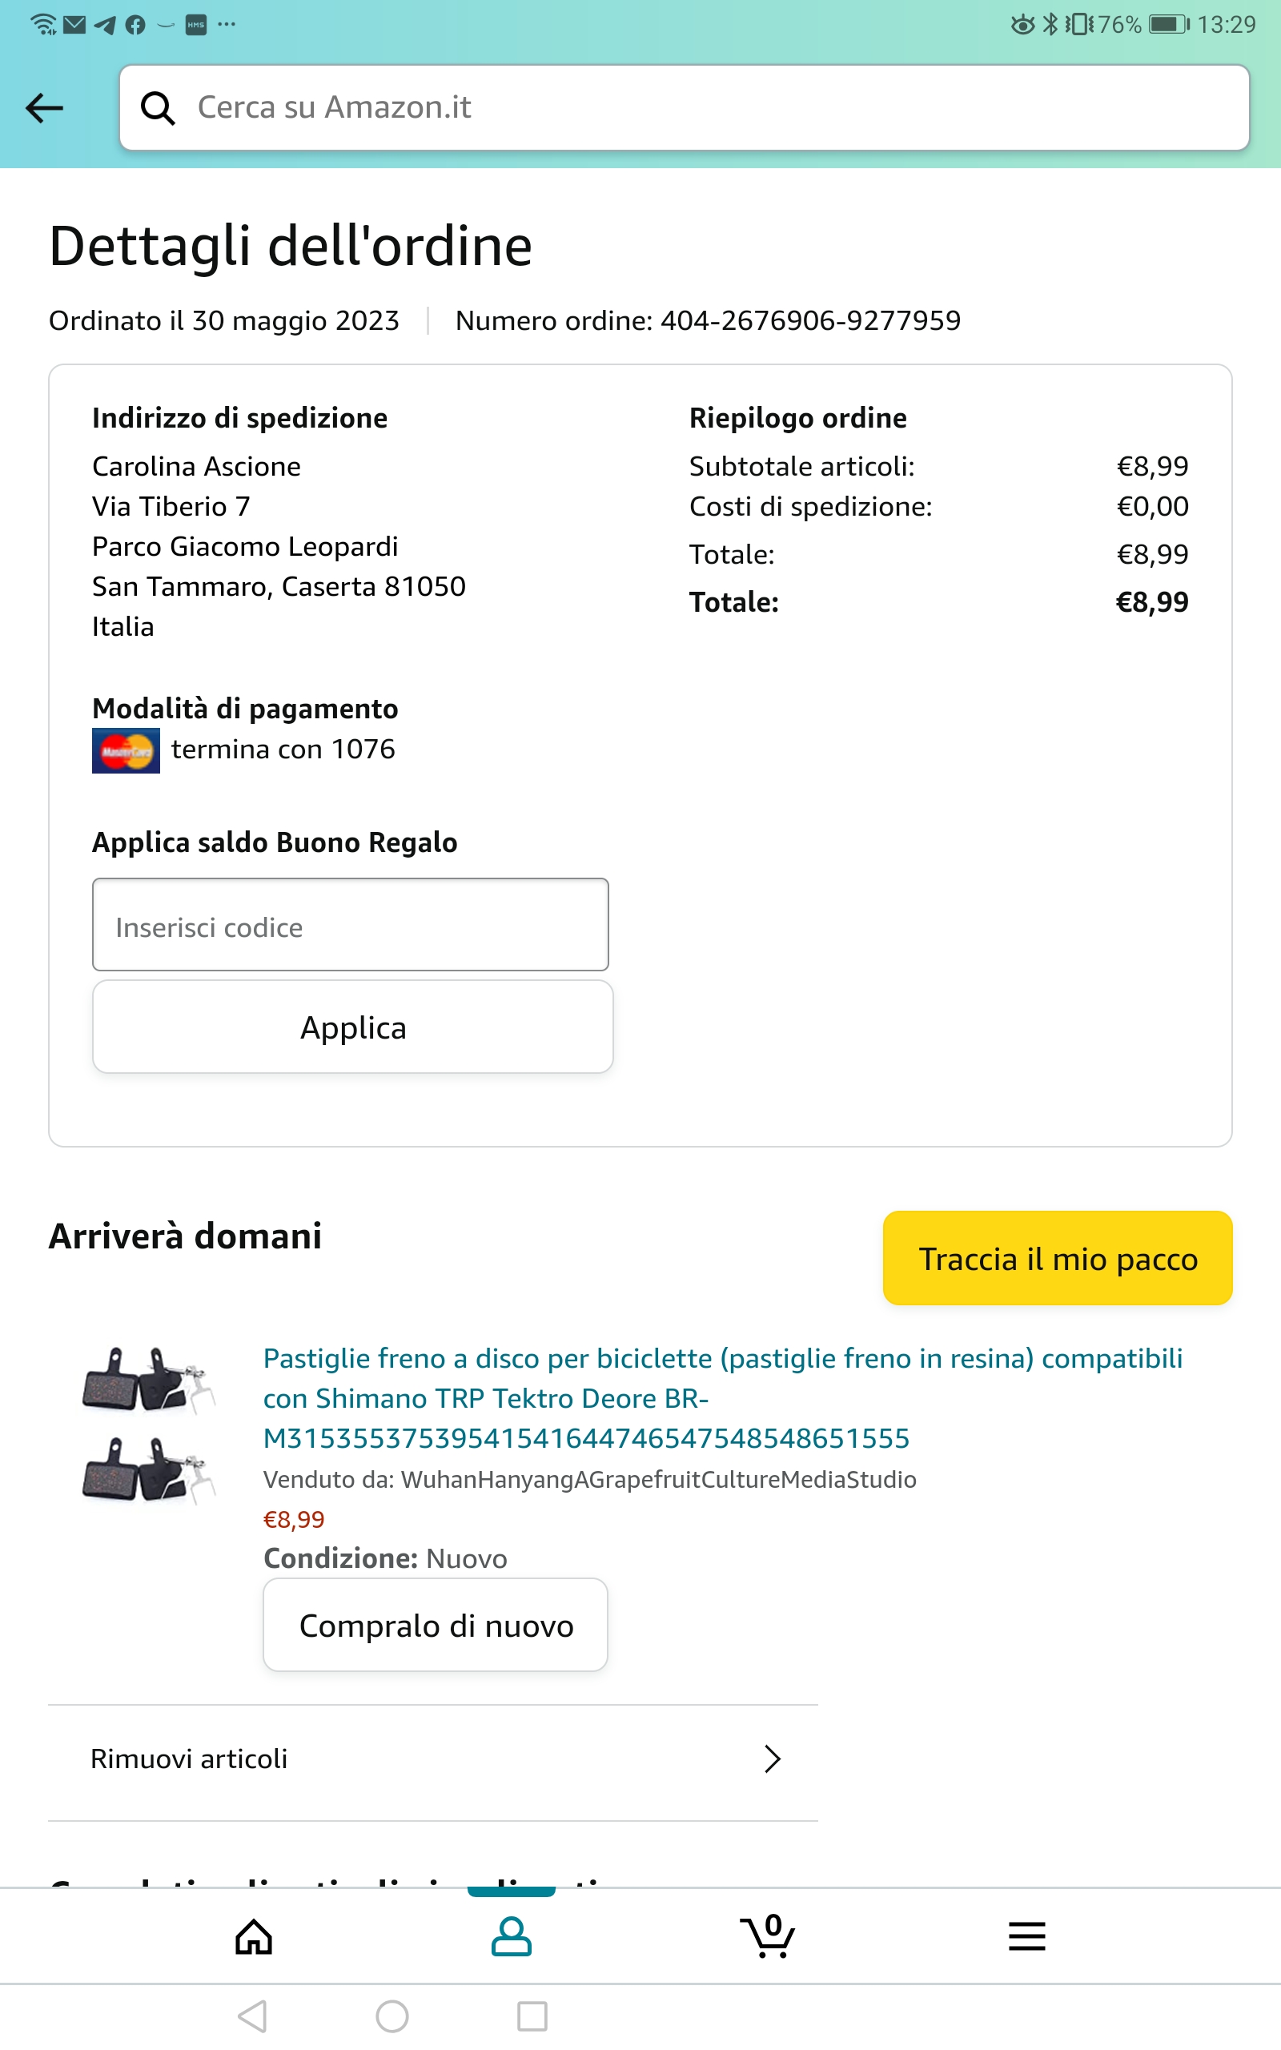Screen dimensions: 1281x2050
Task: Open the shopping cart icon
Action: 768,1936
